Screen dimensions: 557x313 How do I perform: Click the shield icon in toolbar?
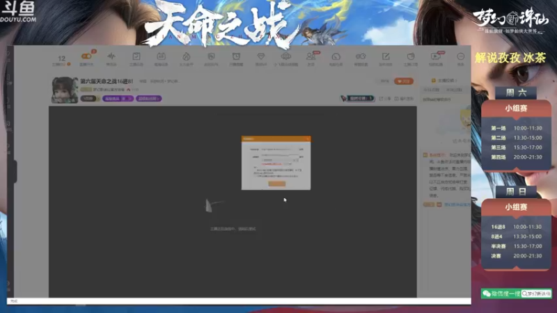(211, 56)
